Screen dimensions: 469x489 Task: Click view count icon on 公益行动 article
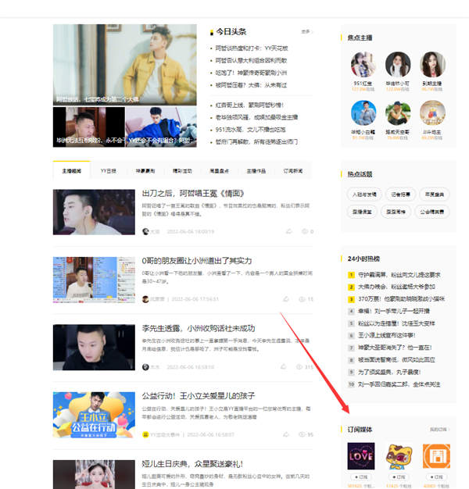(x=302, y=434)
